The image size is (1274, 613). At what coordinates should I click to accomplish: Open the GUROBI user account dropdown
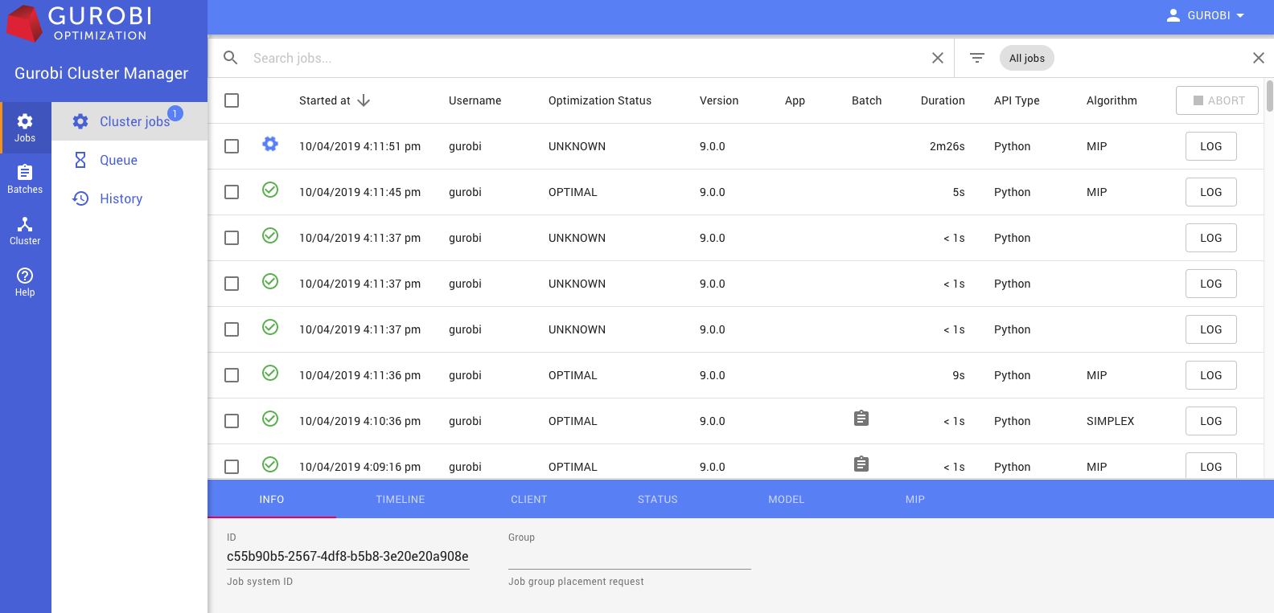pos(1205,15)
